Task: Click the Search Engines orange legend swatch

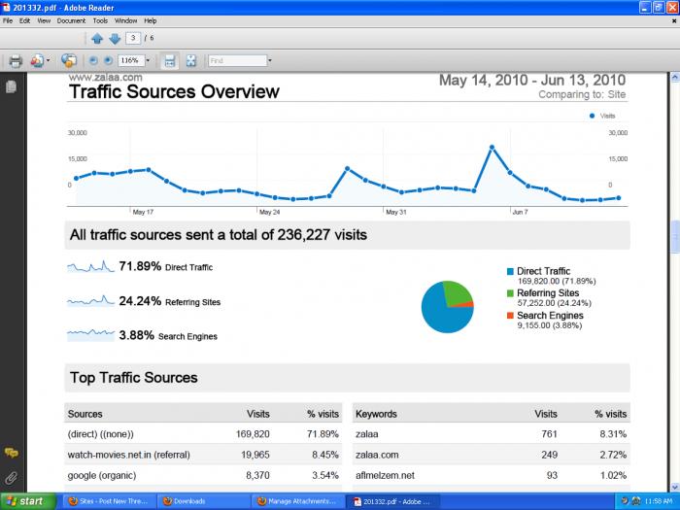Action: 510,316
